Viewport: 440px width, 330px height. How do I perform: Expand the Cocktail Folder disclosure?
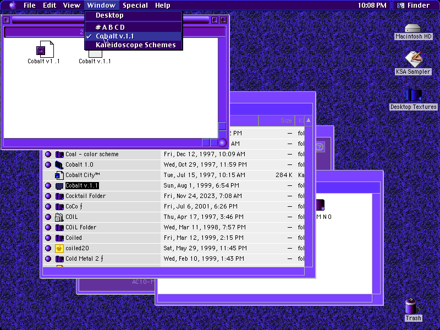48,196
